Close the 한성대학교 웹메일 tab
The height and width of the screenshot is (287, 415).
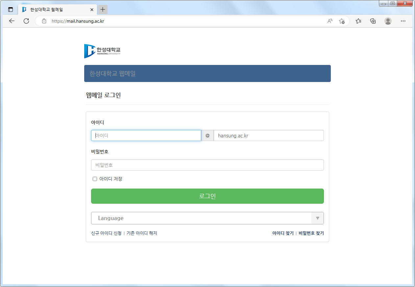click(92, 10)
